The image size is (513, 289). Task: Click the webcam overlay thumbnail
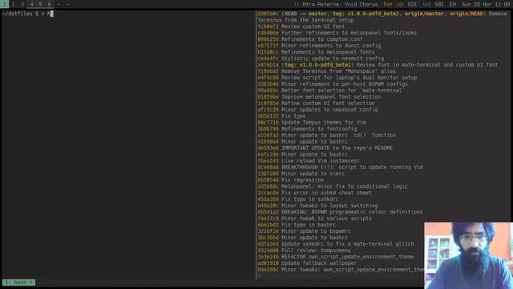coord(468,255)
